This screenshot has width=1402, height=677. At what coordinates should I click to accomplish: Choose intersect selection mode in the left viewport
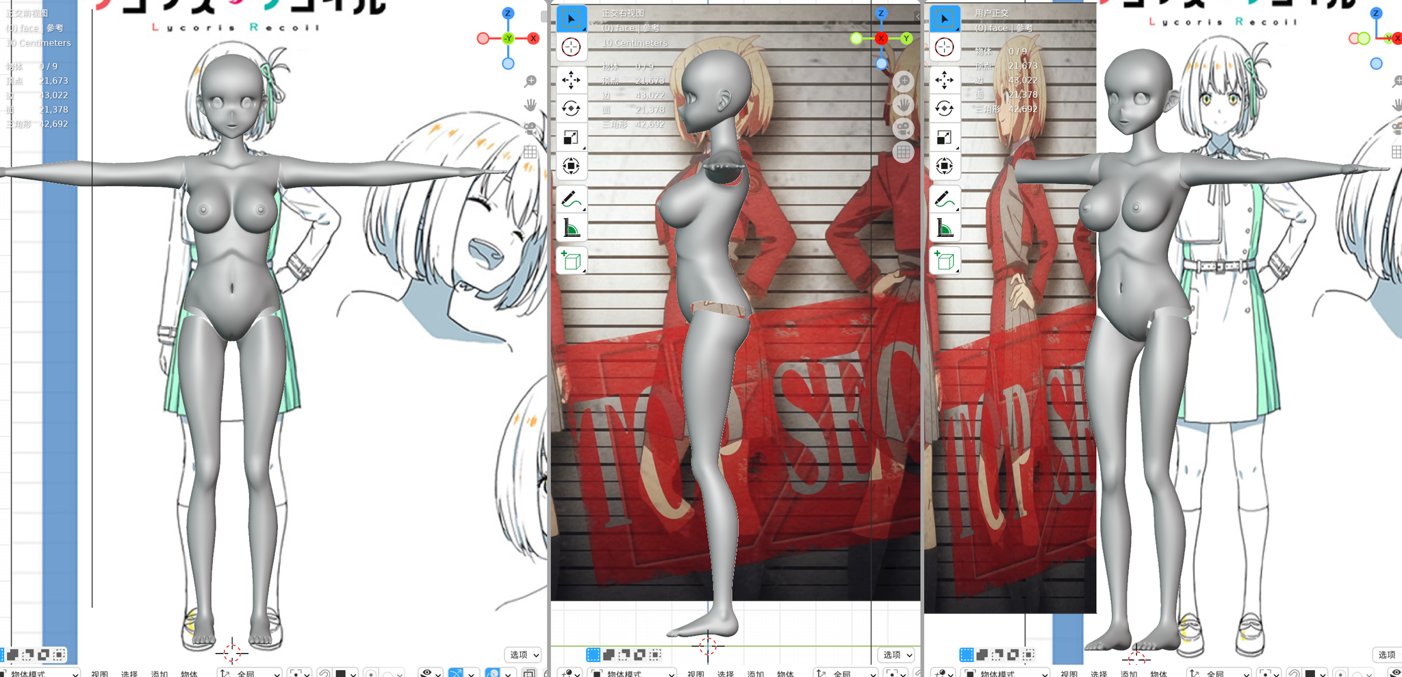pyautogui.click(x=60, y=654)
